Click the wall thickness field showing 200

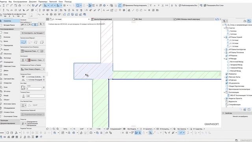click(x=35, y=96)
